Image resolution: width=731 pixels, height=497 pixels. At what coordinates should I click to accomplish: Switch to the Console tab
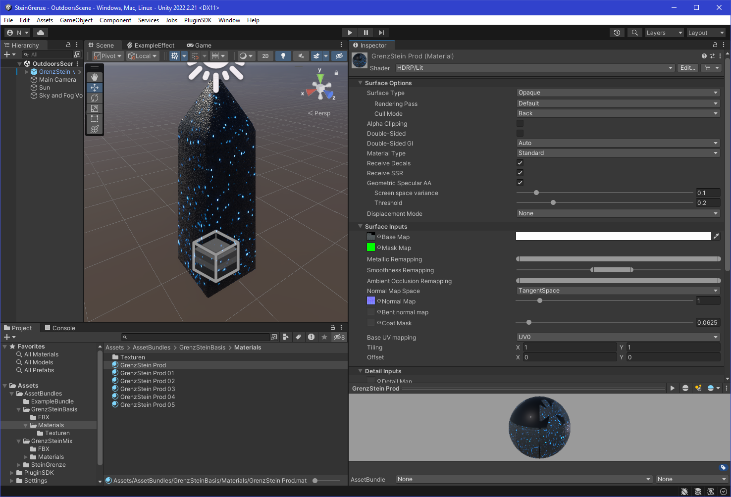click(x=59, y=328)
